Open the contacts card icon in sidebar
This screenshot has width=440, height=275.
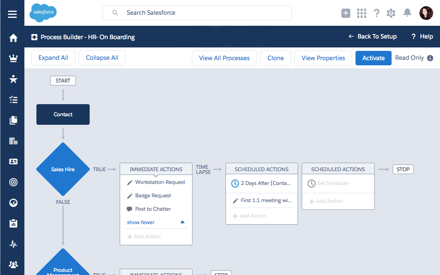pyautogui.click(x=13, y=162)
